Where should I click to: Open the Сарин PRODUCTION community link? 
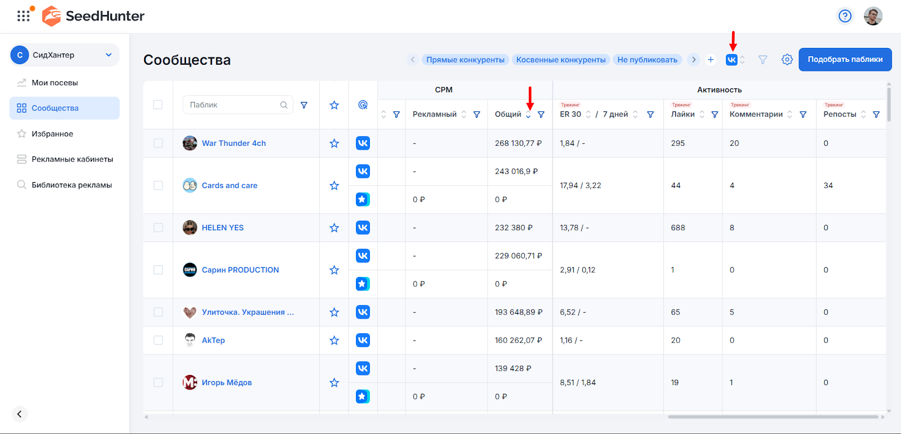240,270
